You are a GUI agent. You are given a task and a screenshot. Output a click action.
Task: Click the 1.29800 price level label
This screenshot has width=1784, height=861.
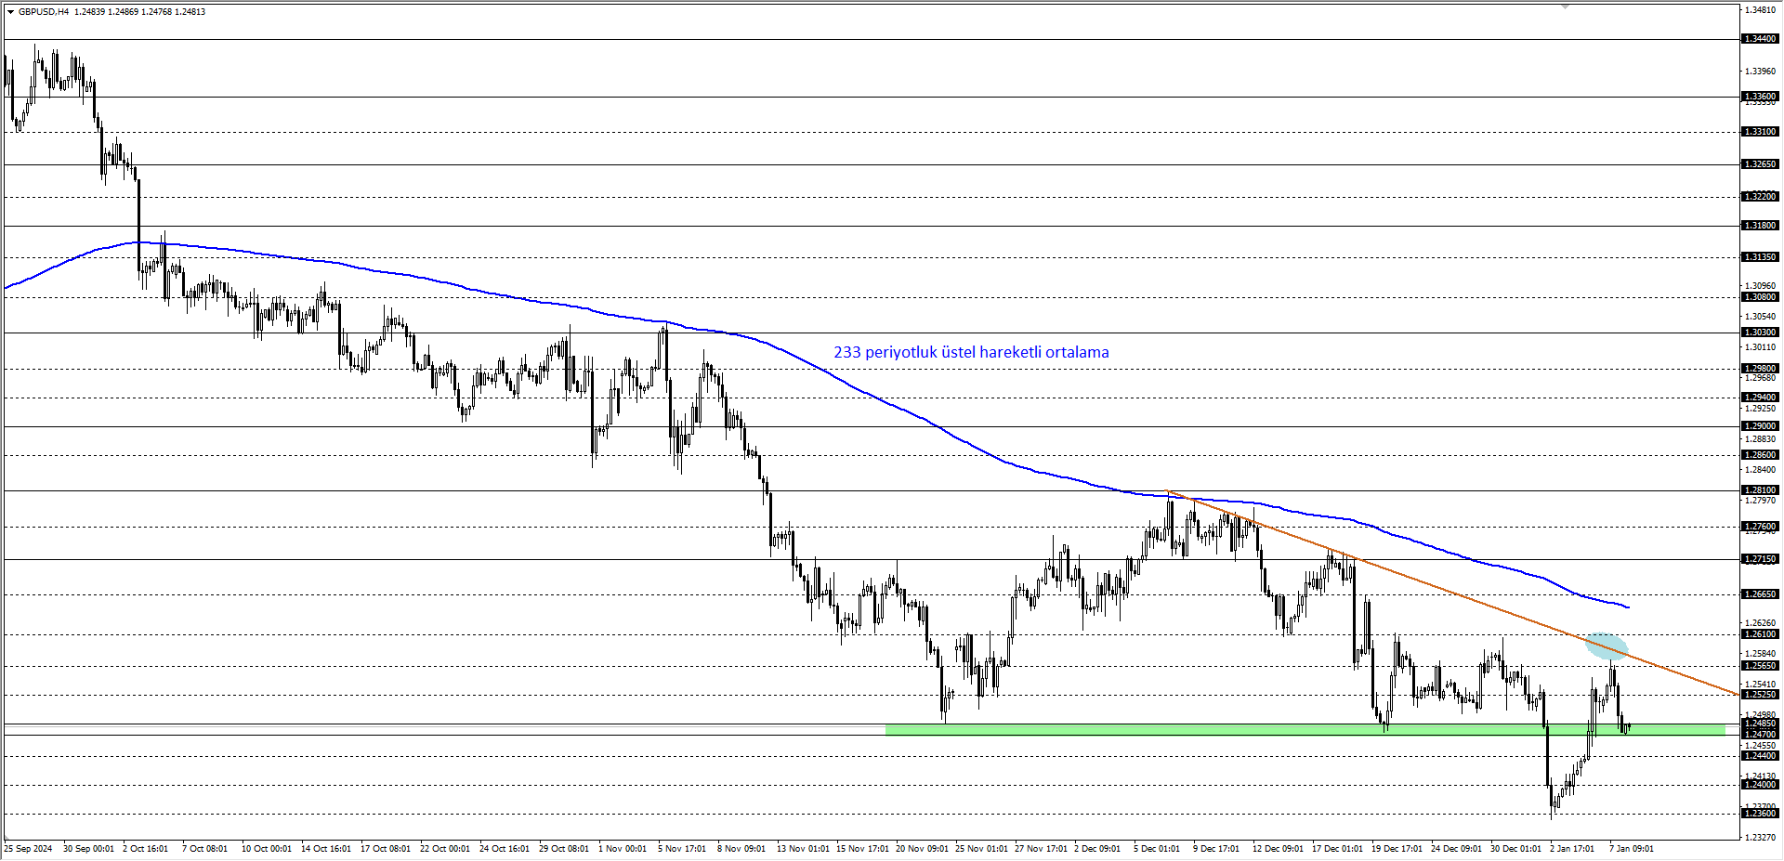[1760, 369]
